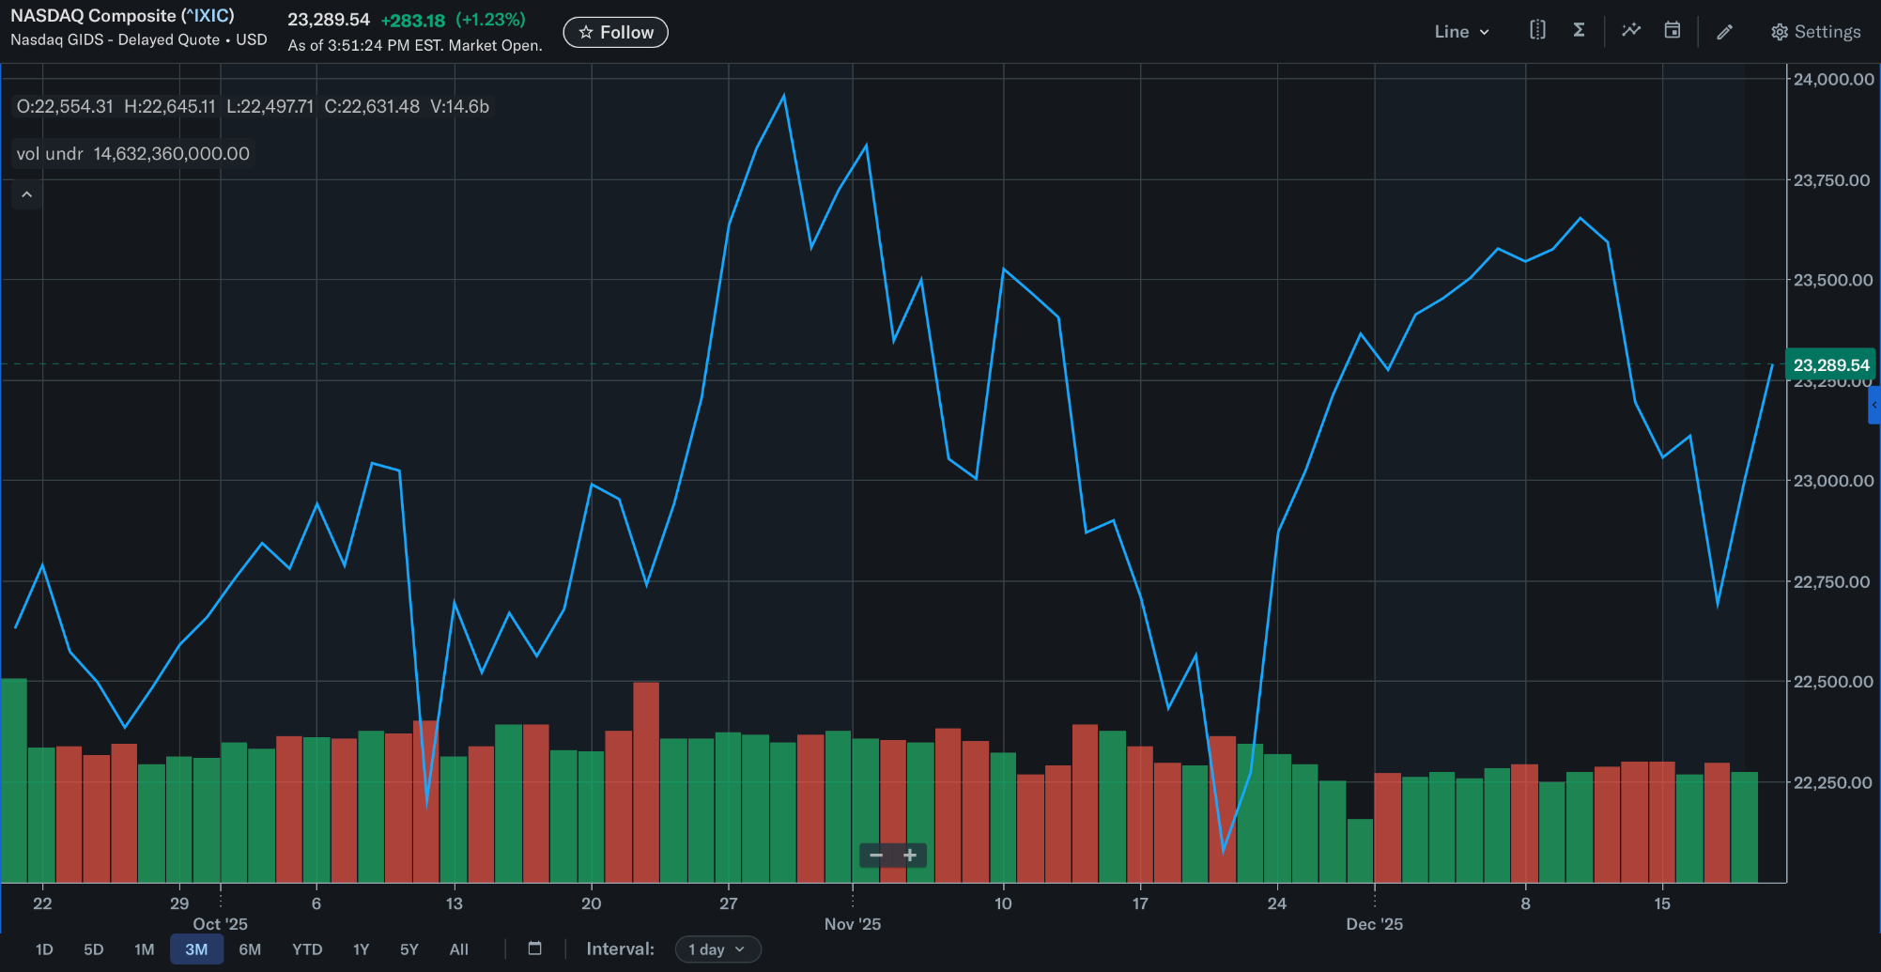The width and height of the screenshot is (1881, 972).
Task: Switch the range to 1D
Action: 44,949
